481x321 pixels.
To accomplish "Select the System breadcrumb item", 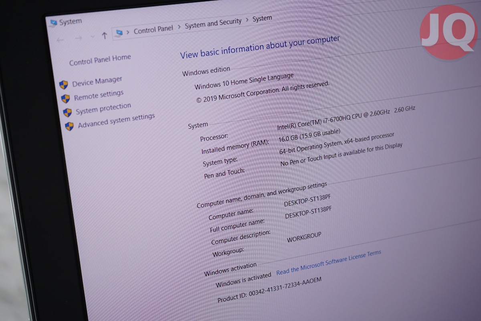I will click(x=262, y=19).
